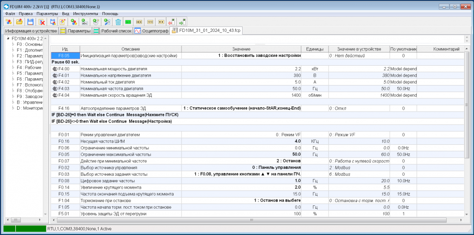Click the trash bin delete icon
474x235 pixels.
click(x=118, y=22)
